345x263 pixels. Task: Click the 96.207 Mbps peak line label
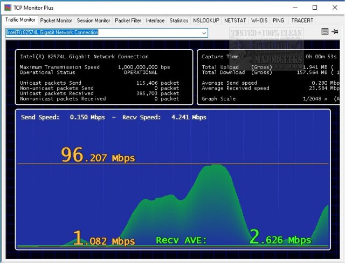(98, 156)
